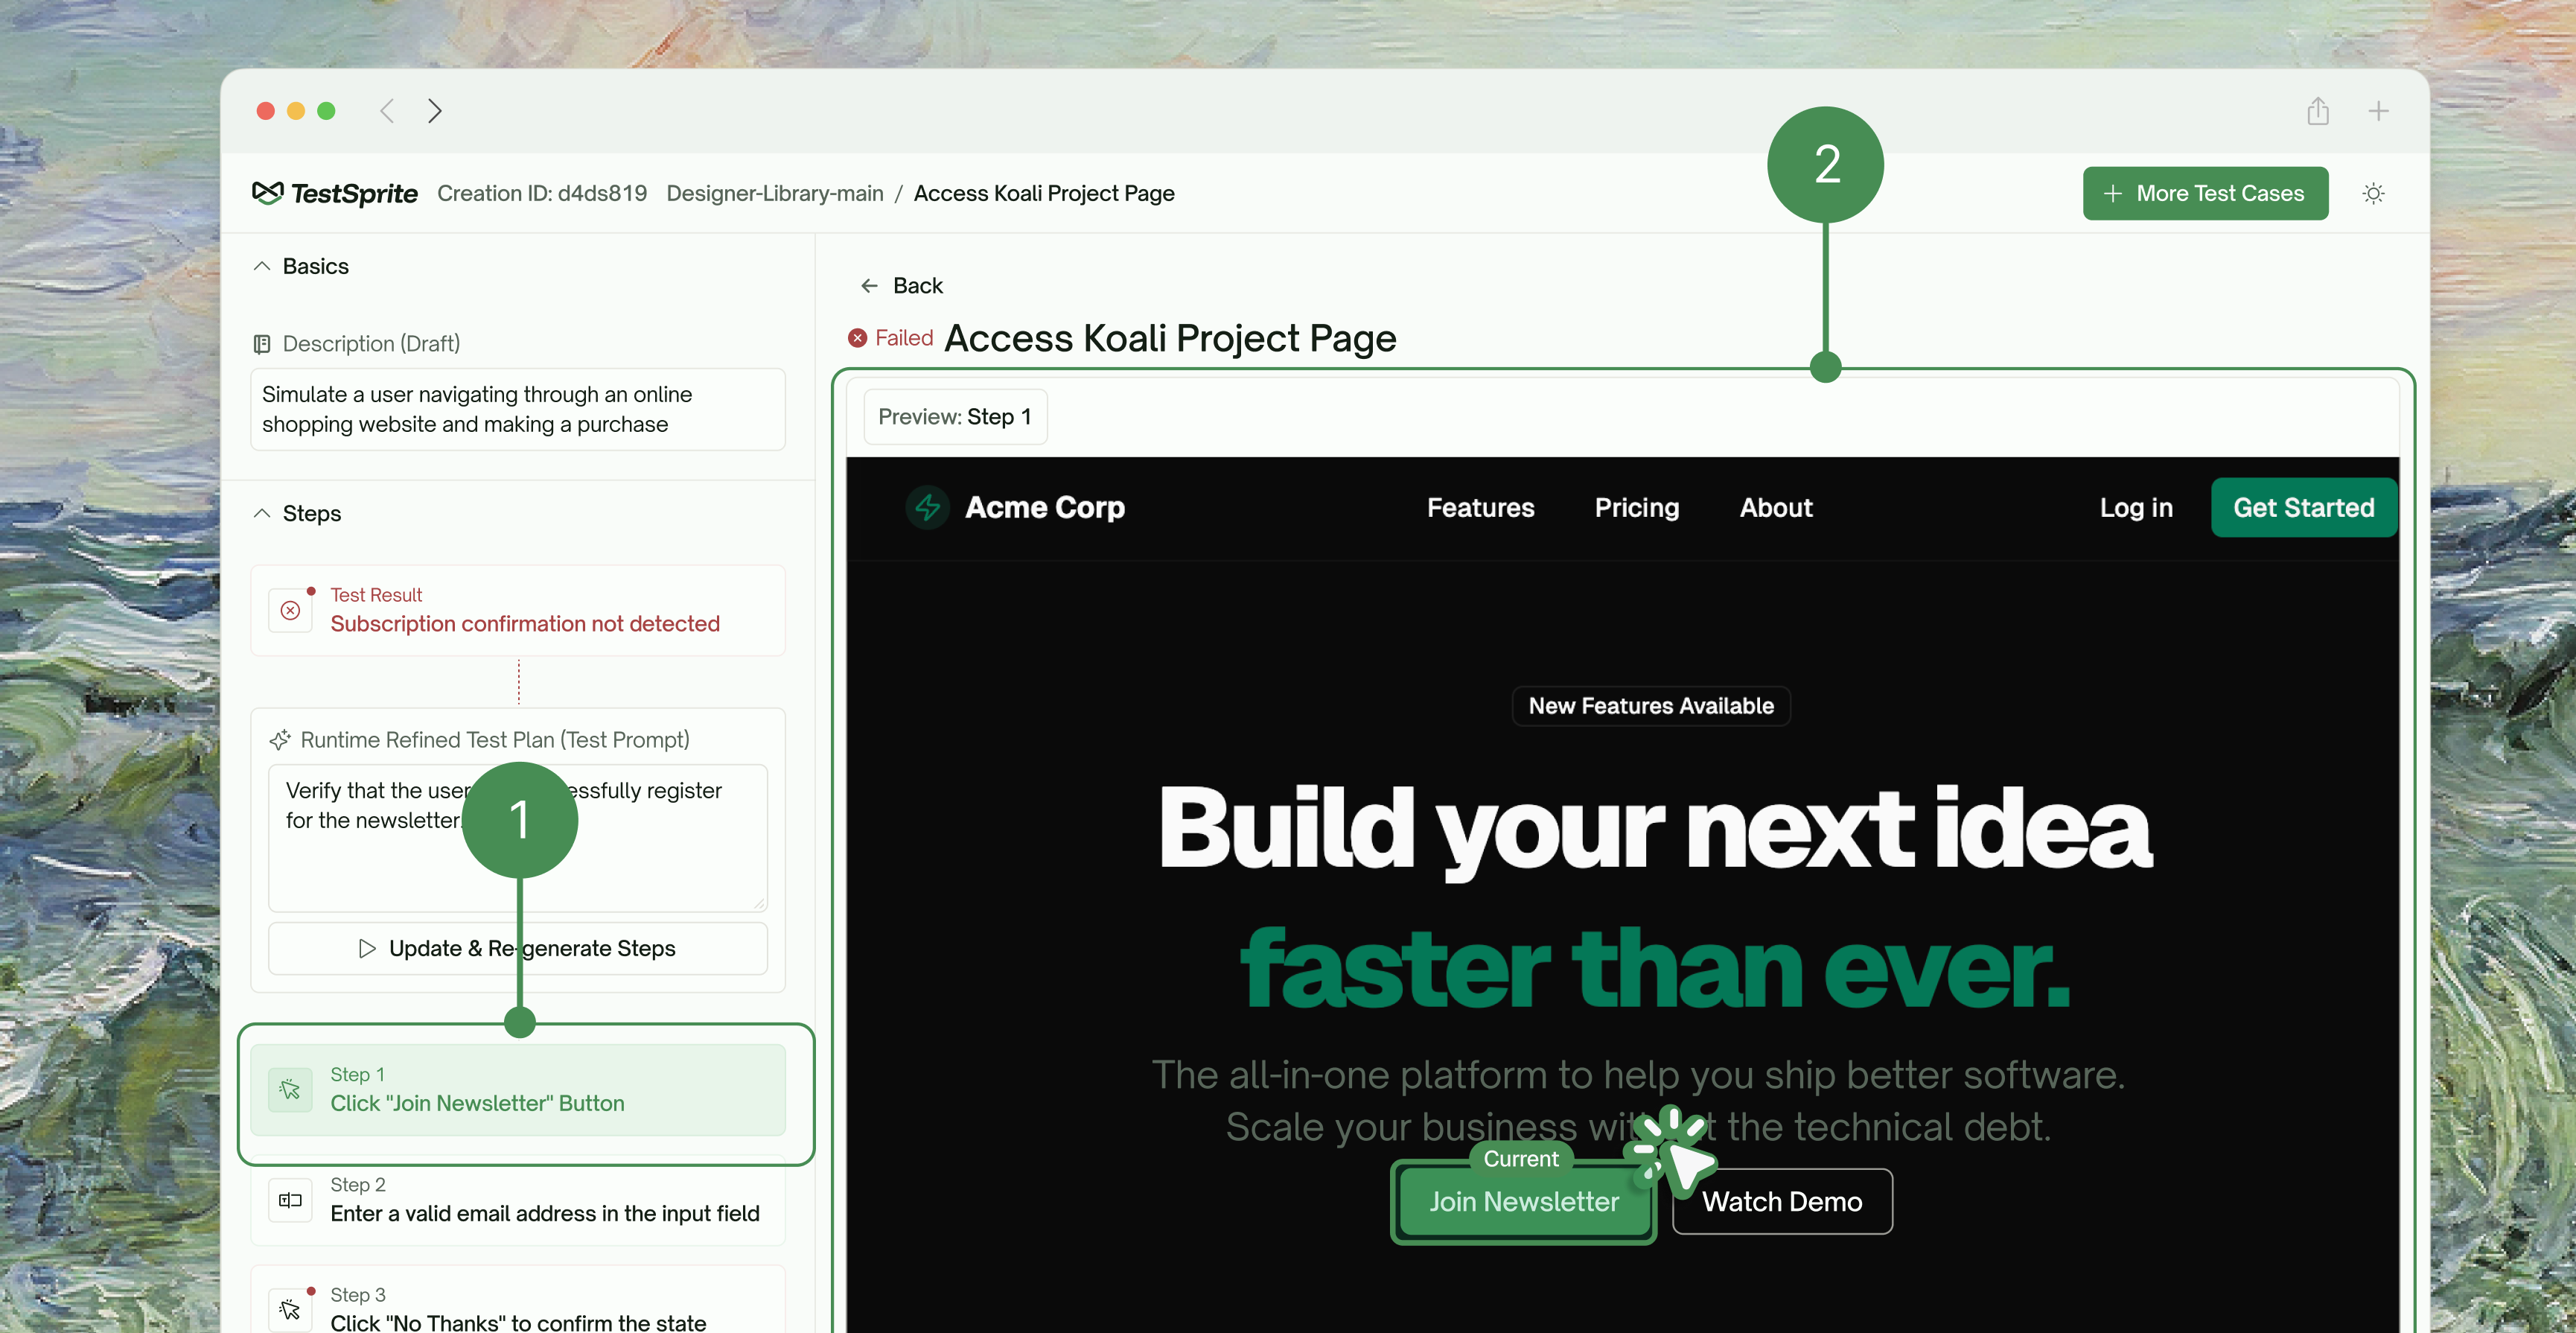The image size is (2576, 1333).
Task: Click the red Failed status icon
Action: tap(858, 338)
